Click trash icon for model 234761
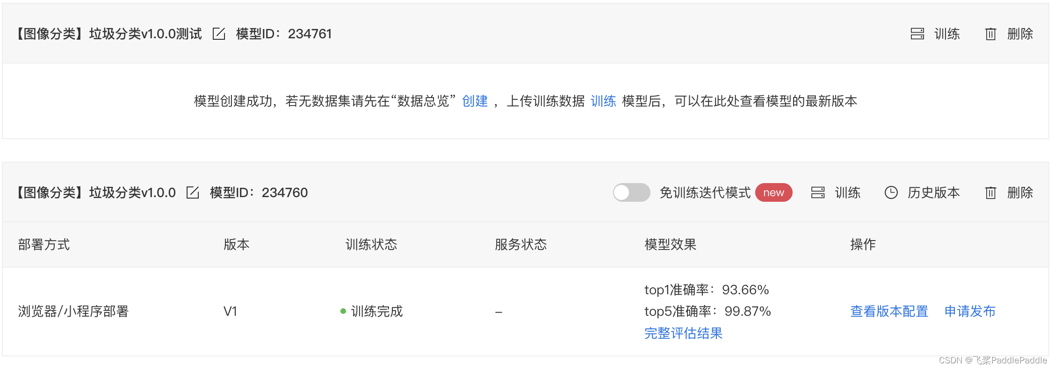The height and width of the screenshot is (369, 1054). pyautogui.click(x=990, y=34)
